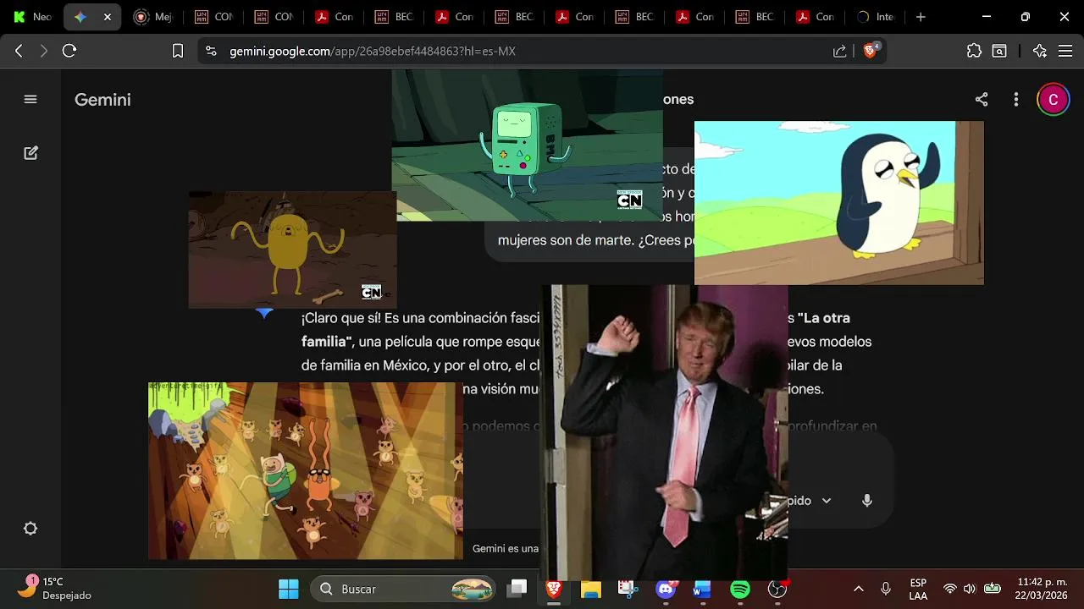
Task: Open File Explorer from taskbar
Action: [x=590, y=589]
